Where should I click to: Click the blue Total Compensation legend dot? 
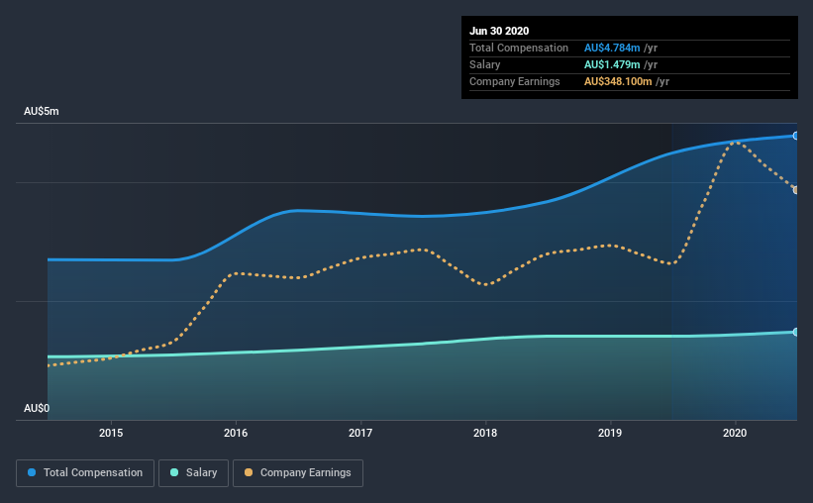click(x=32, y=472)
